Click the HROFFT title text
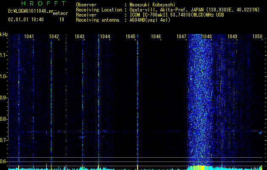Viewport: 267px width, 170px height. (x=43, y=3)
